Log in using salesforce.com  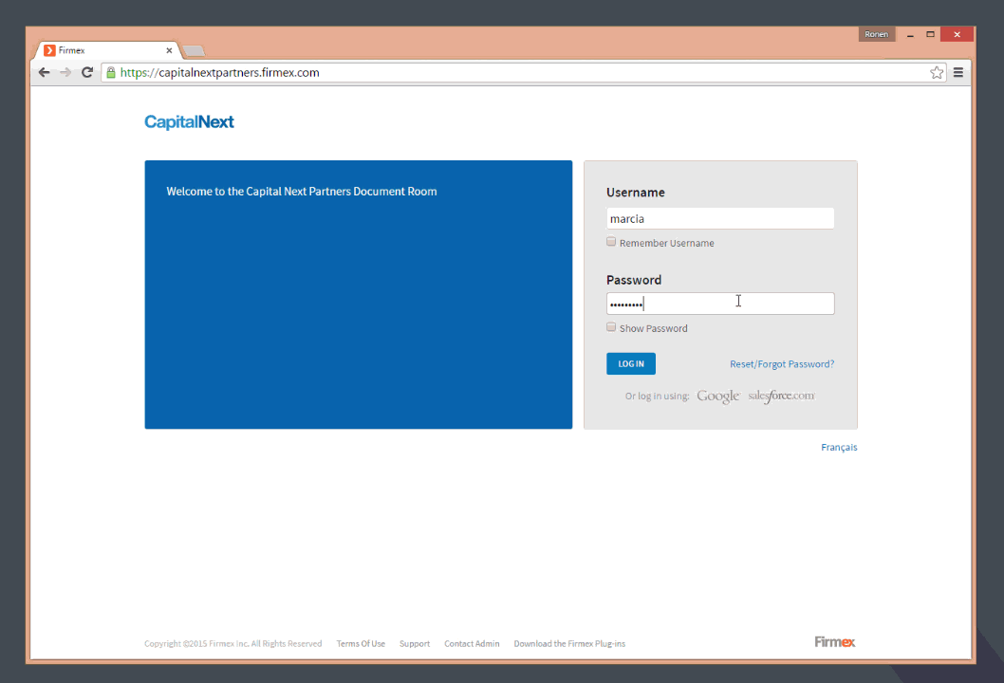click(x=781, y=396)
